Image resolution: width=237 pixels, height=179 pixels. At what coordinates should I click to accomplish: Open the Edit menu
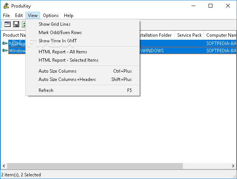(x=19, y=16)
